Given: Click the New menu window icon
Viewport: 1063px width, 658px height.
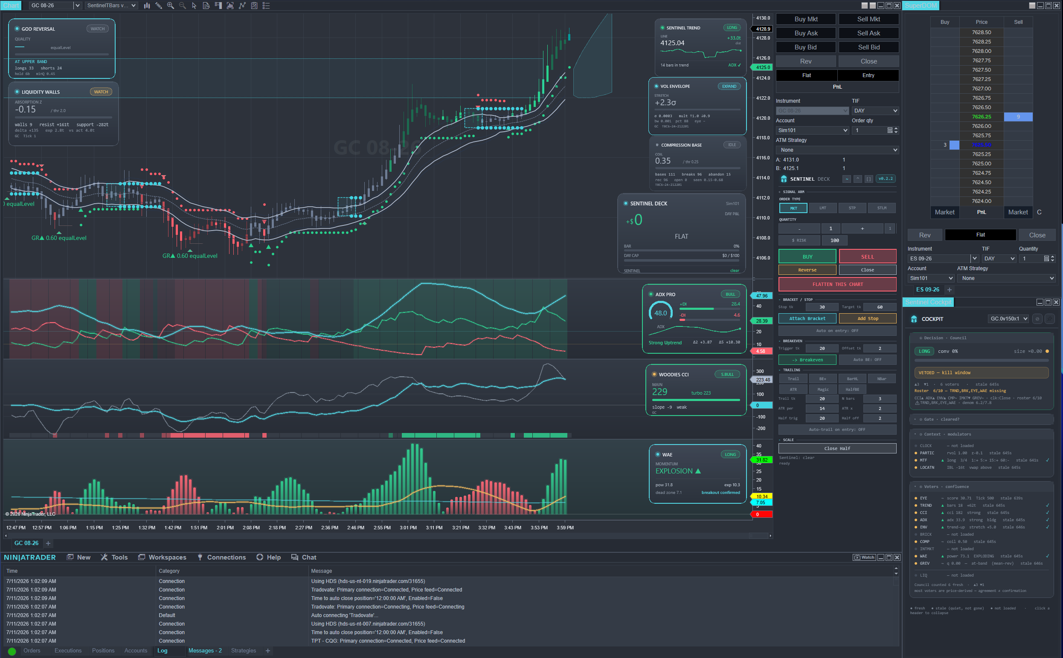Looking at the screenshot, I should (x=70, y=557).
